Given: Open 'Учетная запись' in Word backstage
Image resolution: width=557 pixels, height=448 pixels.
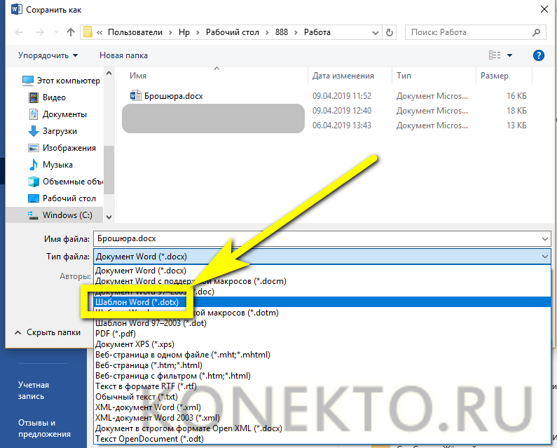Looking at the screenshot, I should (x=34, y=391).
